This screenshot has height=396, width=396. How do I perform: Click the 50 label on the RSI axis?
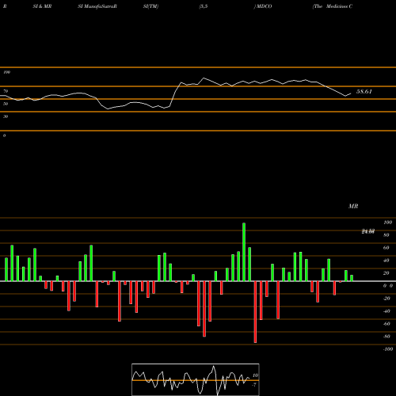click(6, 104)
